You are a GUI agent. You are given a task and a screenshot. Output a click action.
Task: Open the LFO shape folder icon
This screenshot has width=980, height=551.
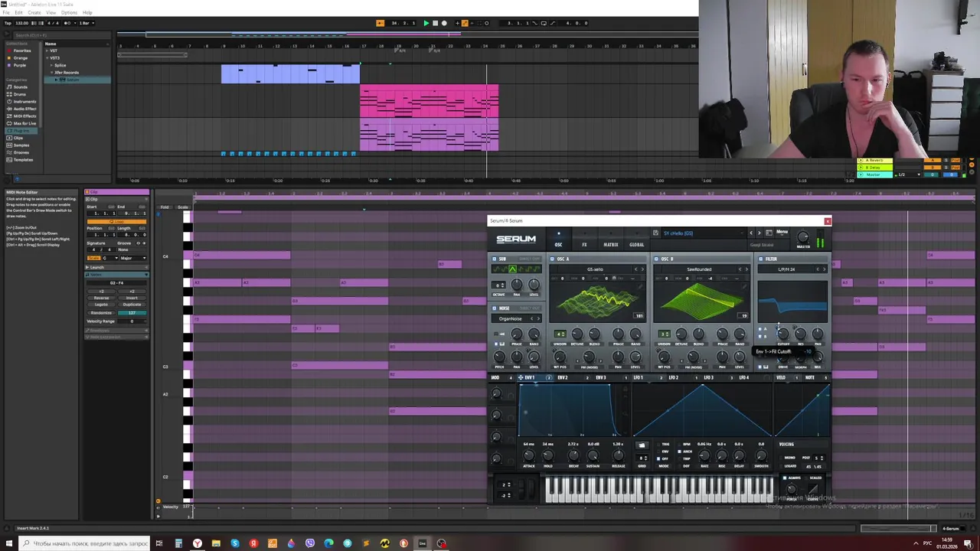pyautogui.click(x=642, y=445)
